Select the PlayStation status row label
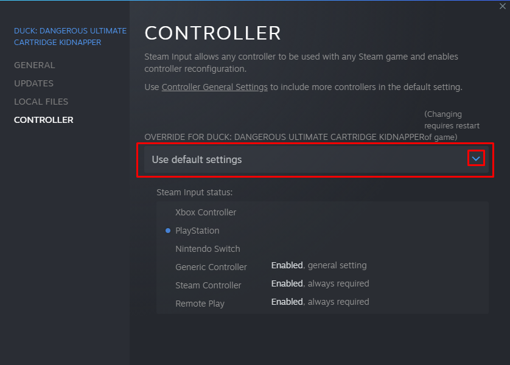The image size is (510, 365). click(197, 231)
